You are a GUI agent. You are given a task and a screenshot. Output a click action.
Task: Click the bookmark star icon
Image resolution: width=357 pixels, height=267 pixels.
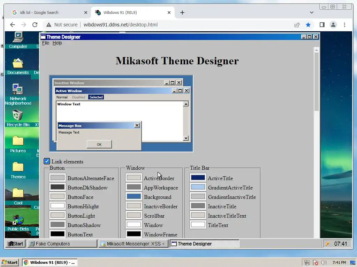[x=308, y=25]
